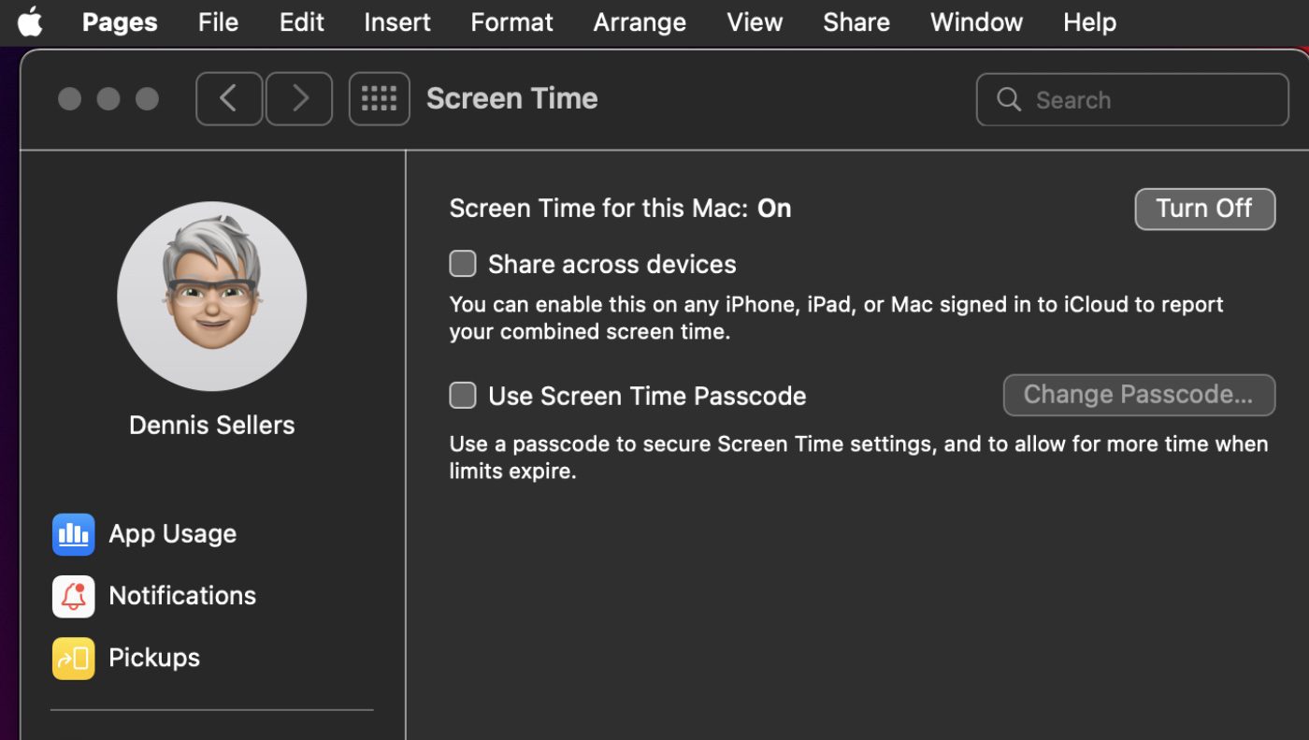Tick the Use Screen Time Passcode checkbox
The width and height of the screenshot is (1309, 740).
click(463, 396)
